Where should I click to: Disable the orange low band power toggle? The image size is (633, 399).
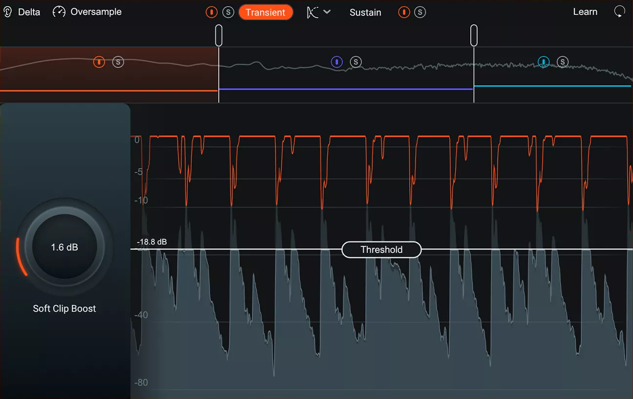99,62
